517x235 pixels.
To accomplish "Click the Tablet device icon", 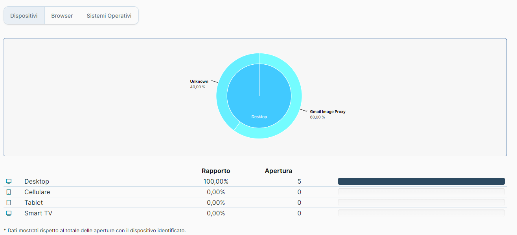I will tap(9, 203).
